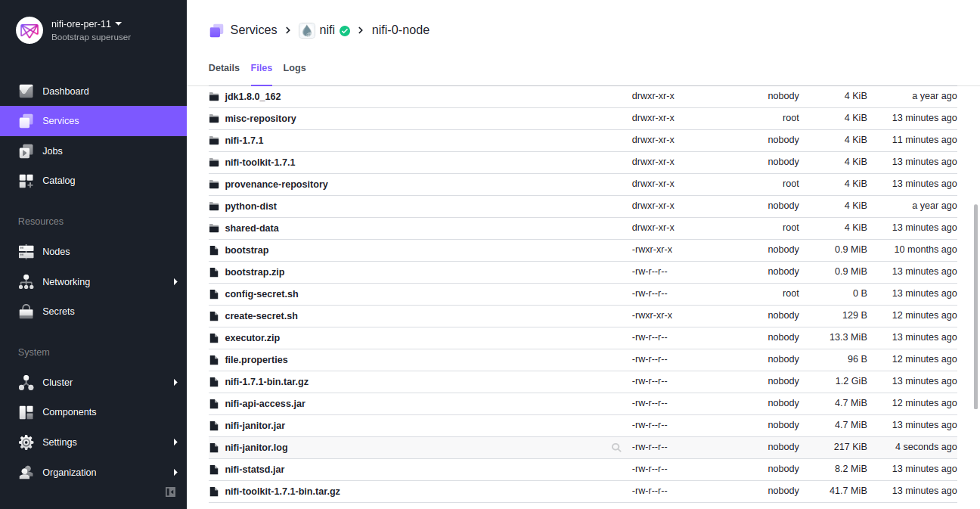Download file.properties
This screenshot has width=980, height=509.
coord(256,360)
